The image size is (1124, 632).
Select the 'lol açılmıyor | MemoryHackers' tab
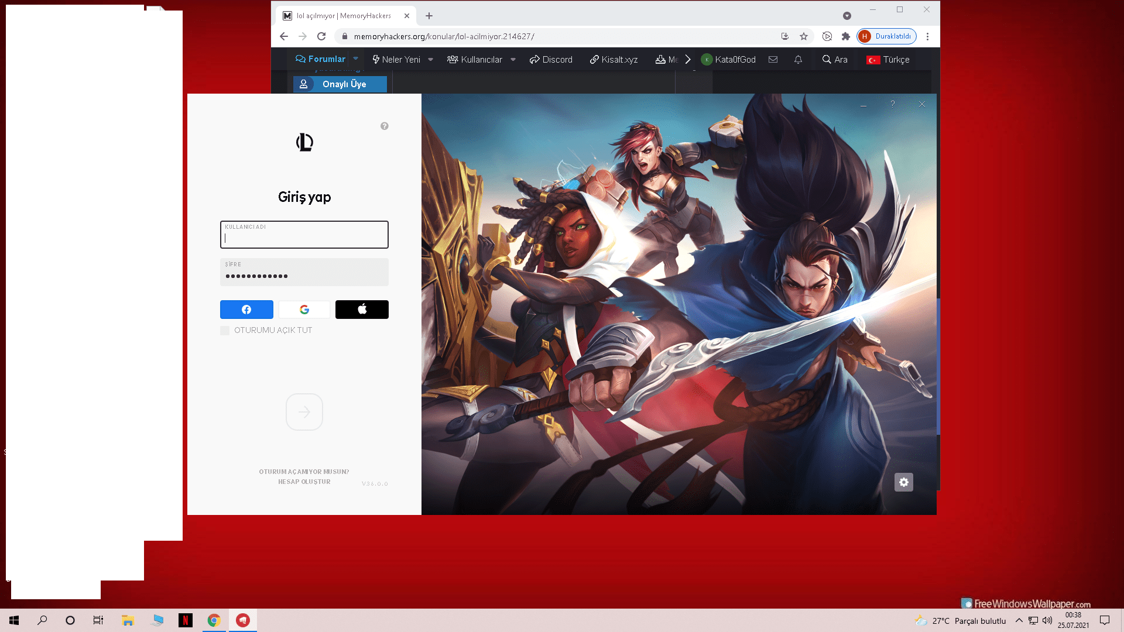(x=346, y=16)
